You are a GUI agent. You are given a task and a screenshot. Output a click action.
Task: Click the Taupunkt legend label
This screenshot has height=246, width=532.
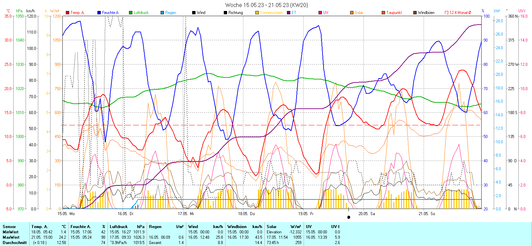coord(394,13)
